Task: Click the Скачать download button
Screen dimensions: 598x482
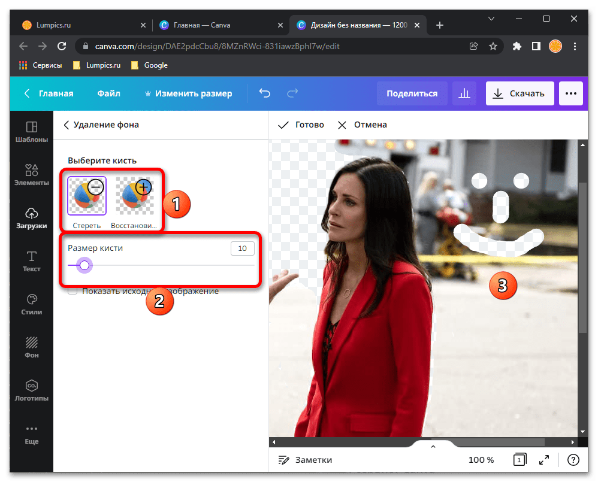Action: pos(518,93)
